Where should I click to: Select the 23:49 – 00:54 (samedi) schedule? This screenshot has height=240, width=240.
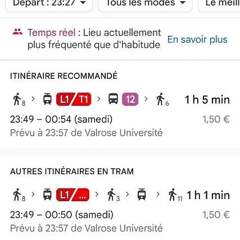[x=61, y=119]
